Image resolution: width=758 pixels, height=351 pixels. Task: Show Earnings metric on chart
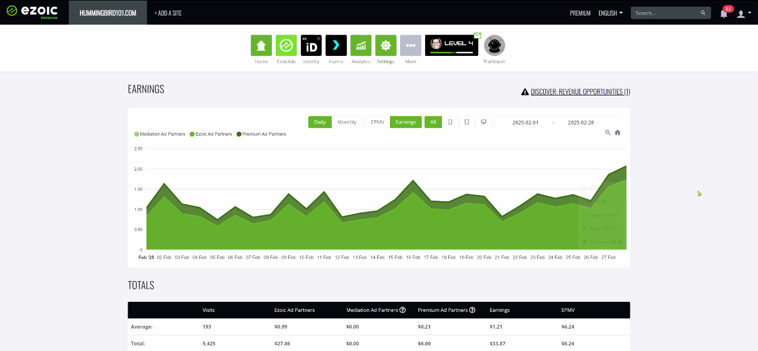tap(406, 122)
